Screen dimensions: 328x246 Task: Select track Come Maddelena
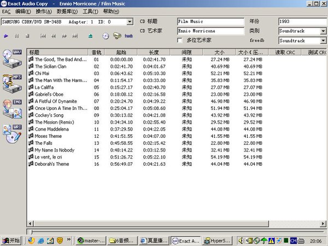[52, 129]
